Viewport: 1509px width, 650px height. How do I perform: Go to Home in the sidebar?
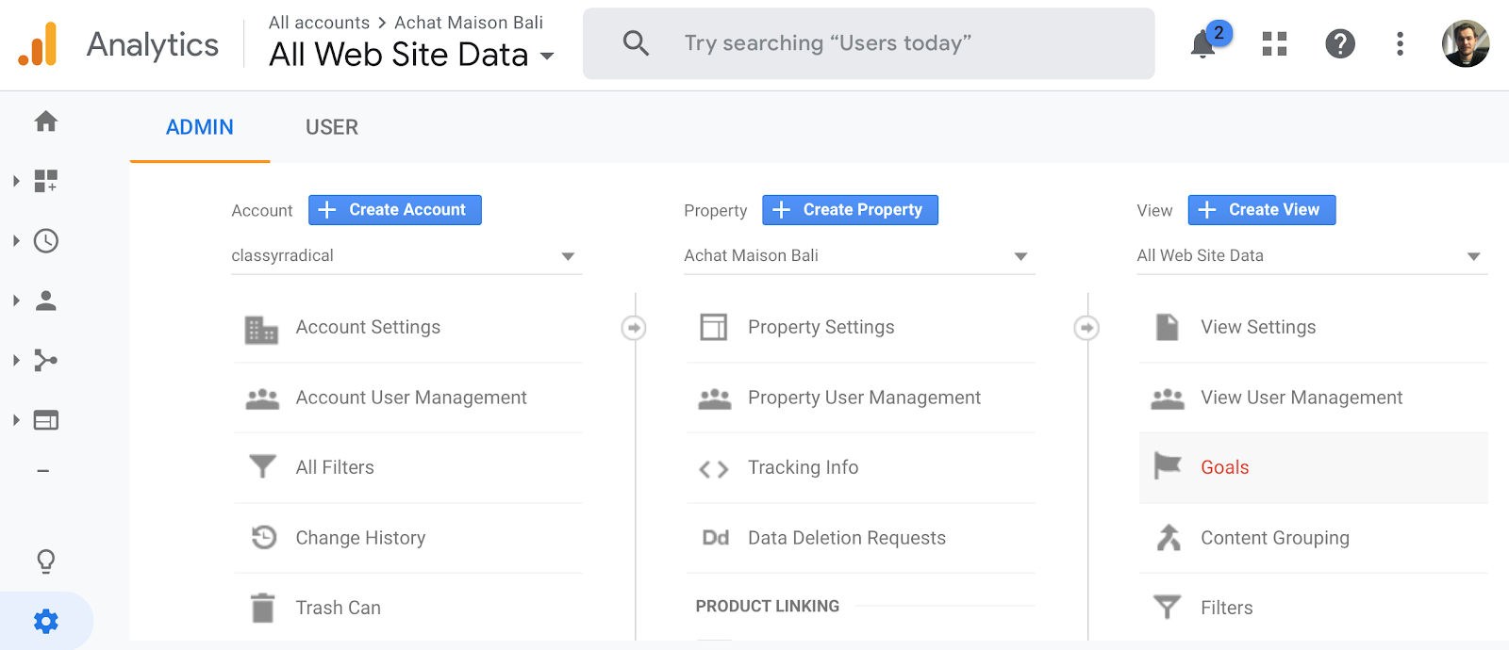45,121
